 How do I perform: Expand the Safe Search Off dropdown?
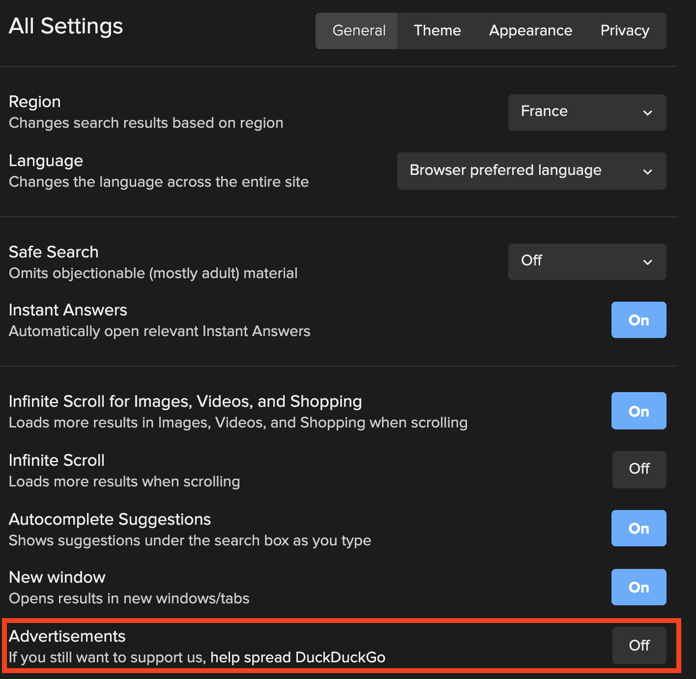(x=586, y=262)
